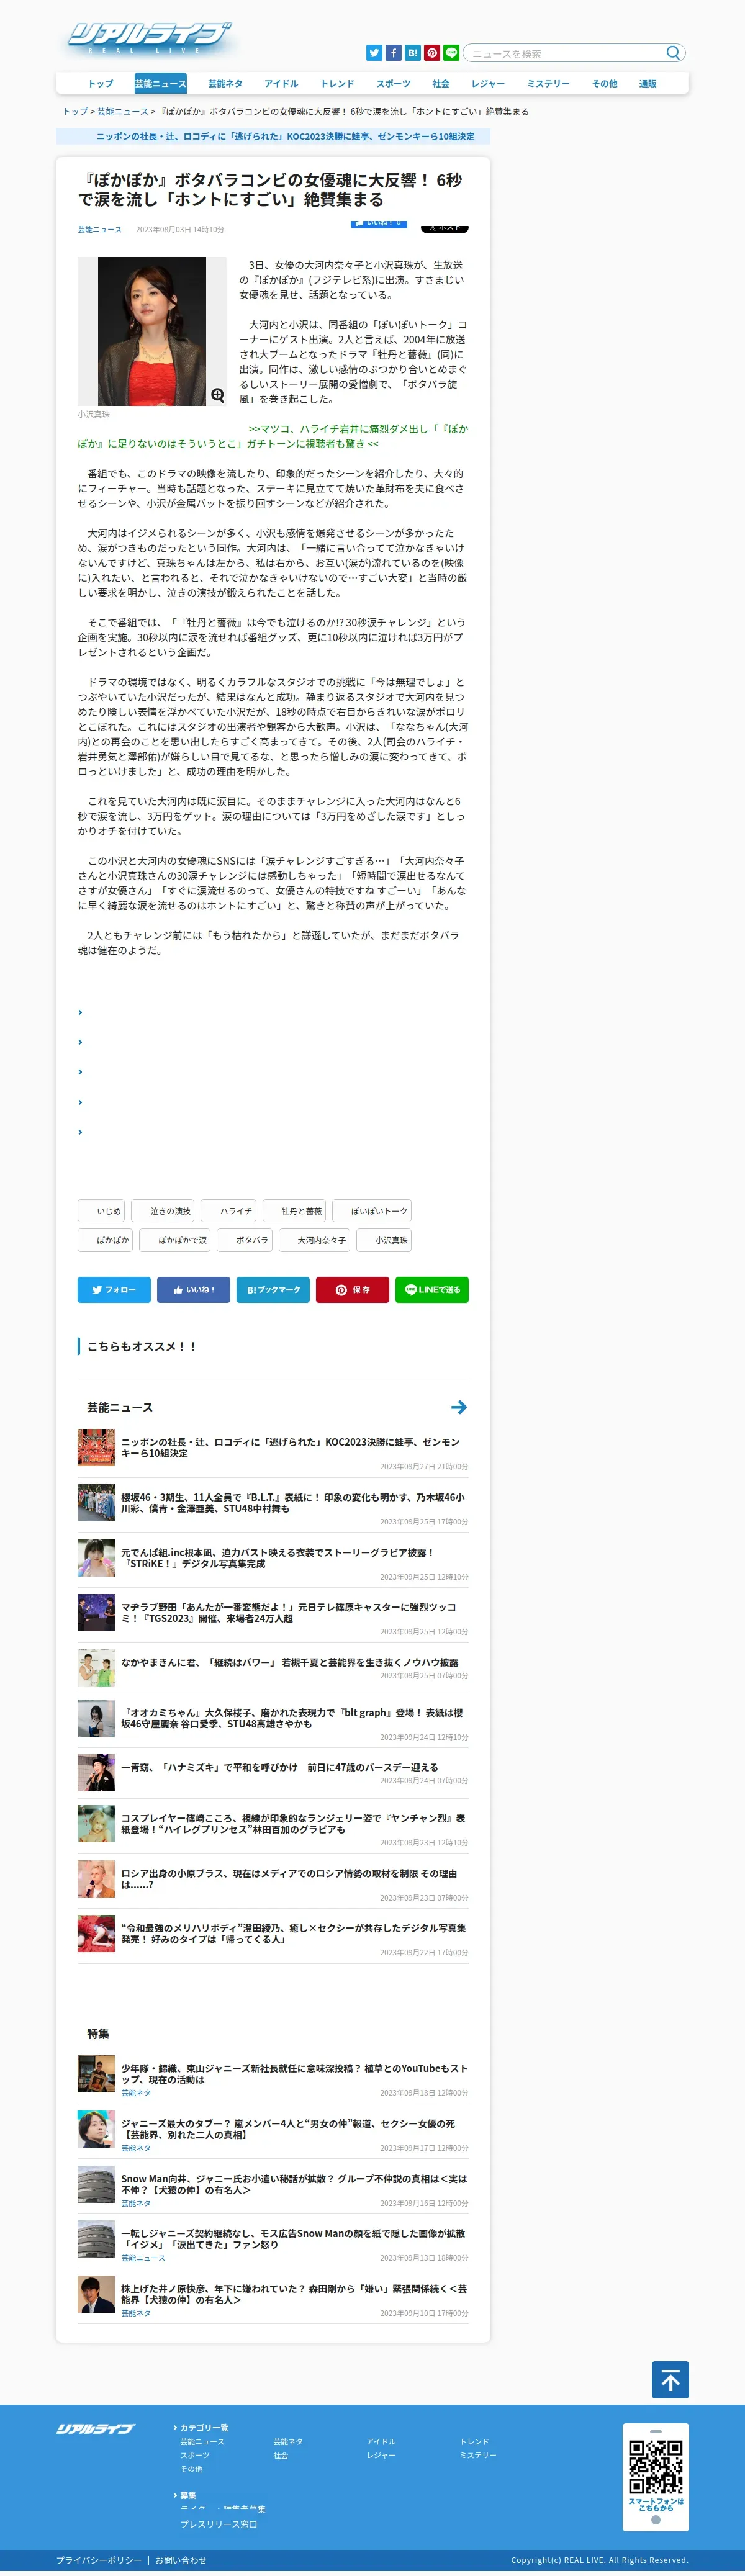Click the ボタバラ tag
Viewport: 745px width, 2576px height.
pos(245,1240)
